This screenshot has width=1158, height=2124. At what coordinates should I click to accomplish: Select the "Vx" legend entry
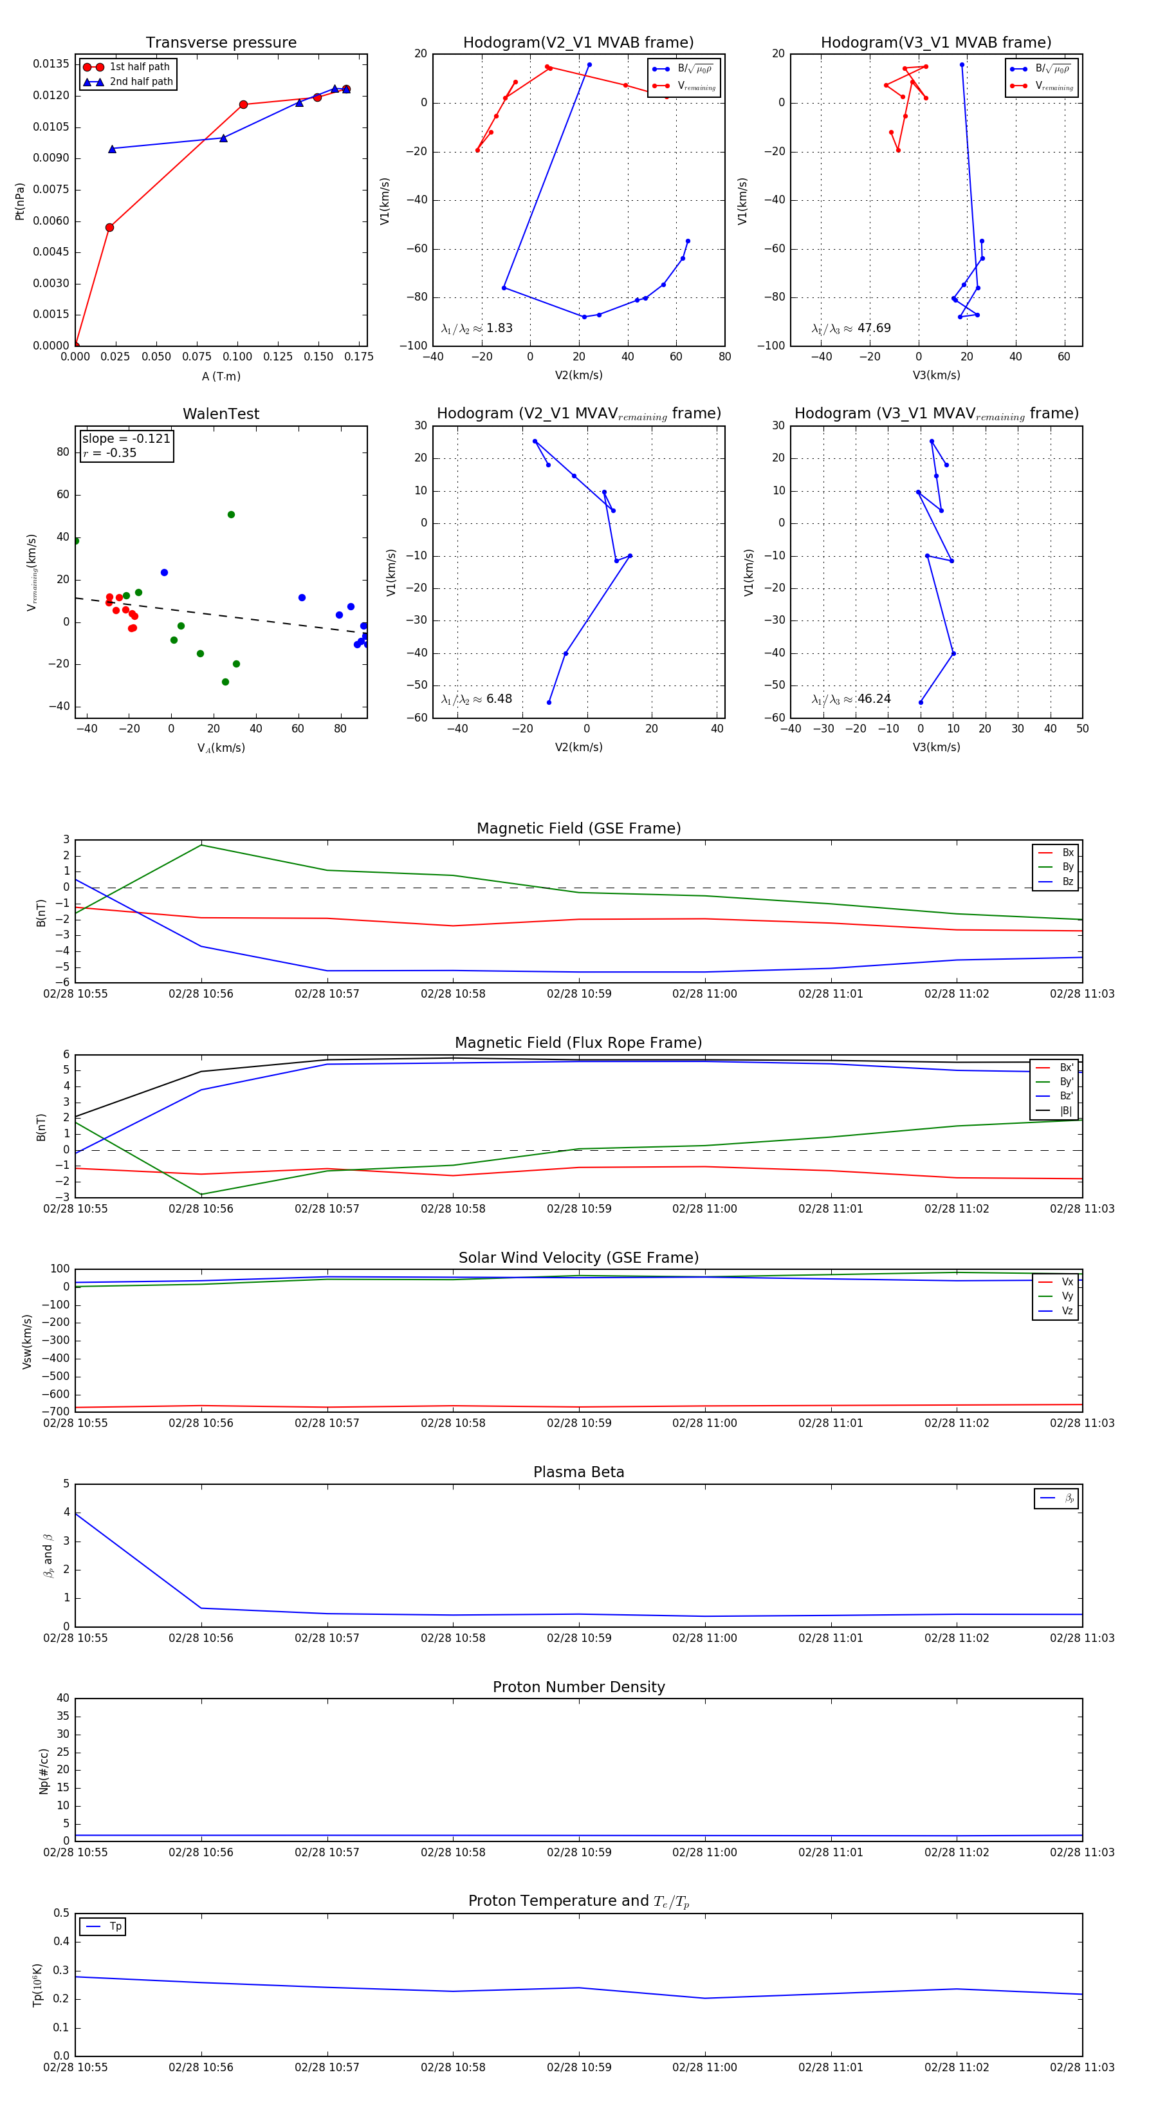coord(1056,1281)
